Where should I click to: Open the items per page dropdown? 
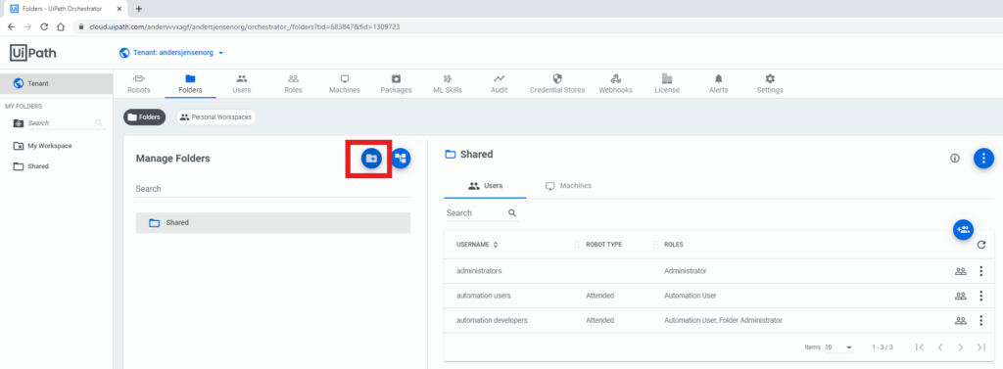pyautogui.click(x=839, y=347)
